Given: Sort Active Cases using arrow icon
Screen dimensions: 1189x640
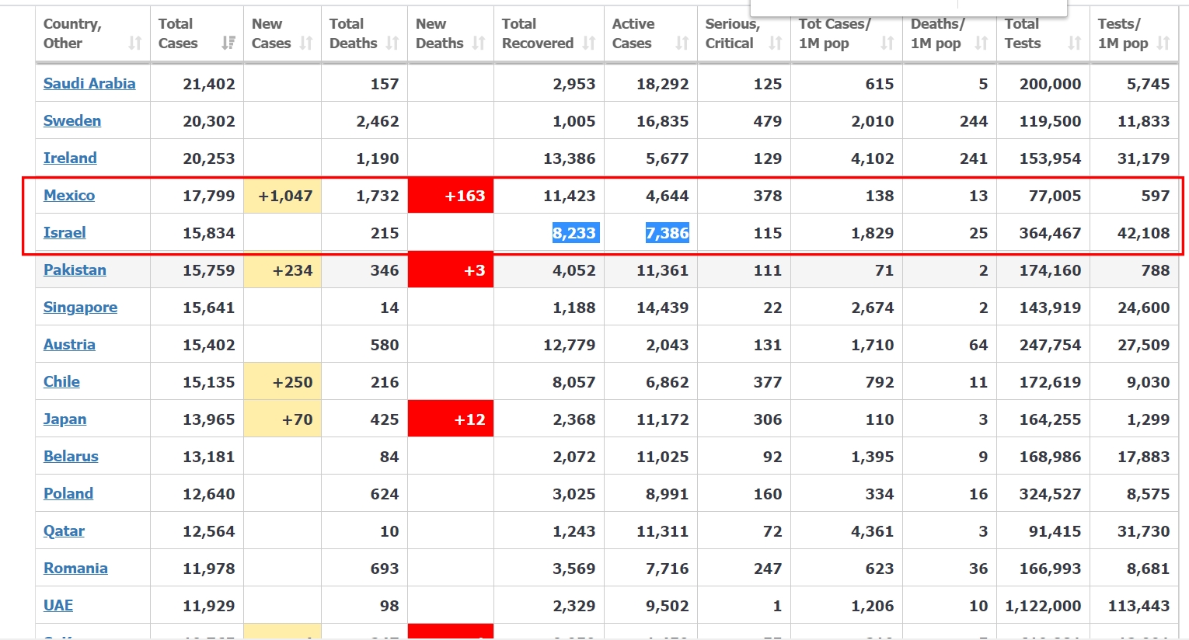Looking at the screenshot, I should 682,43.
